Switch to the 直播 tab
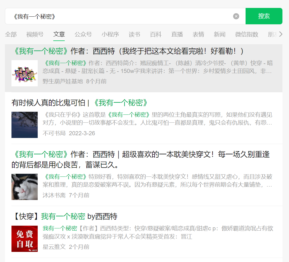 click(x=177, y=34)
